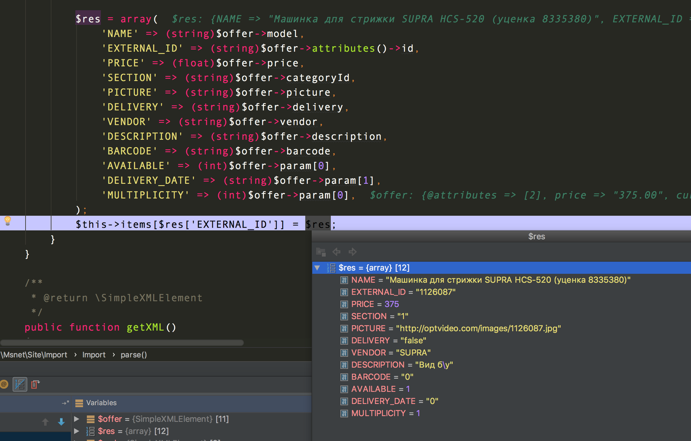Viewport: 691px width, 441px height.
Task: Expand the $offer variable in Variables panel
Action: [76, 419]
